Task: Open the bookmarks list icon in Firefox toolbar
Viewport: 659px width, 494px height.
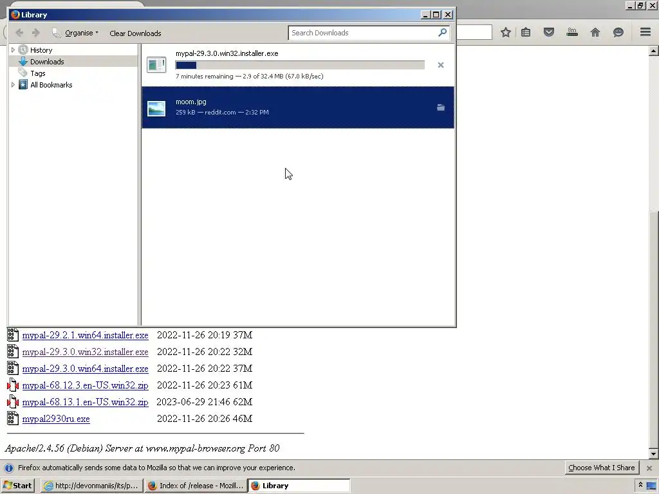Action: coord(526,32)
